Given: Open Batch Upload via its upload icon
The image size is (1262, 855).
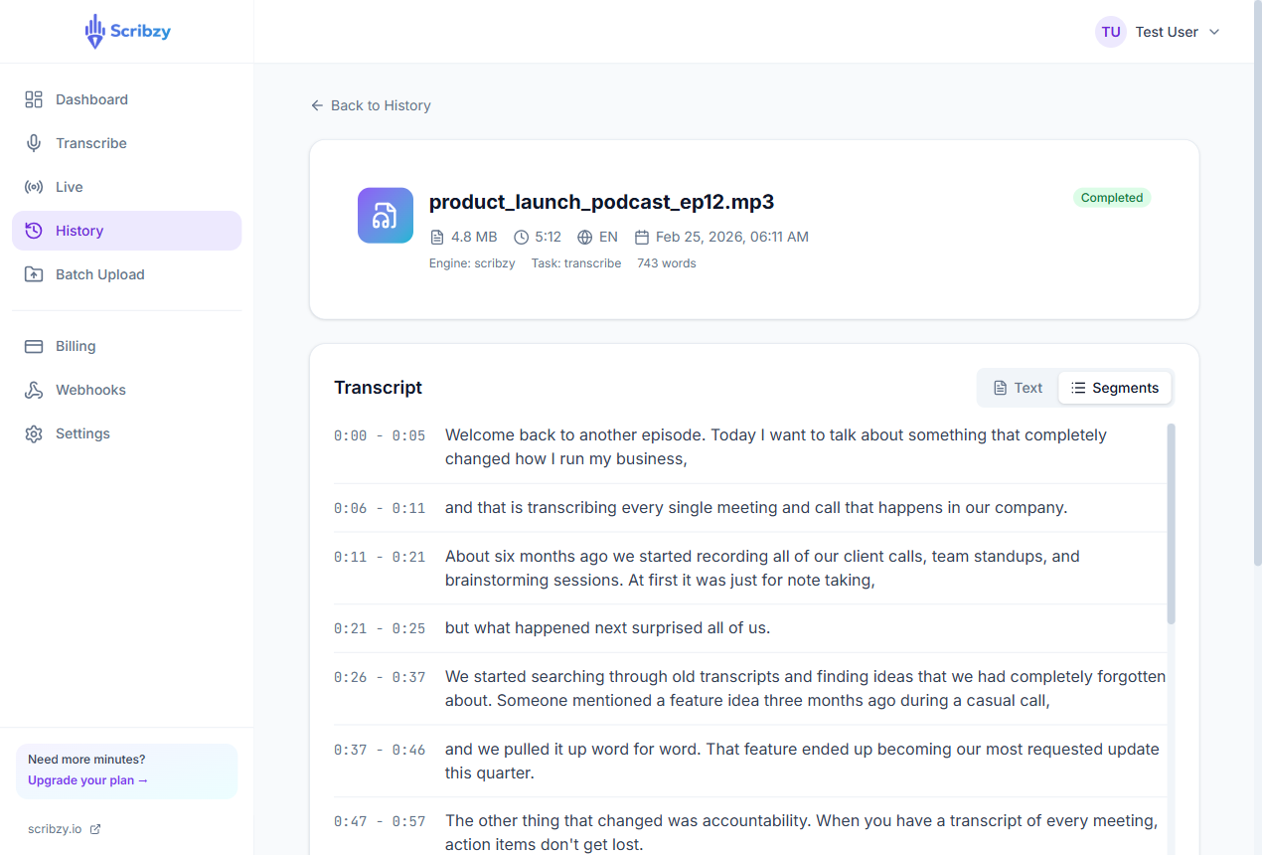Looking at the screenshot, I should point(33,274).
